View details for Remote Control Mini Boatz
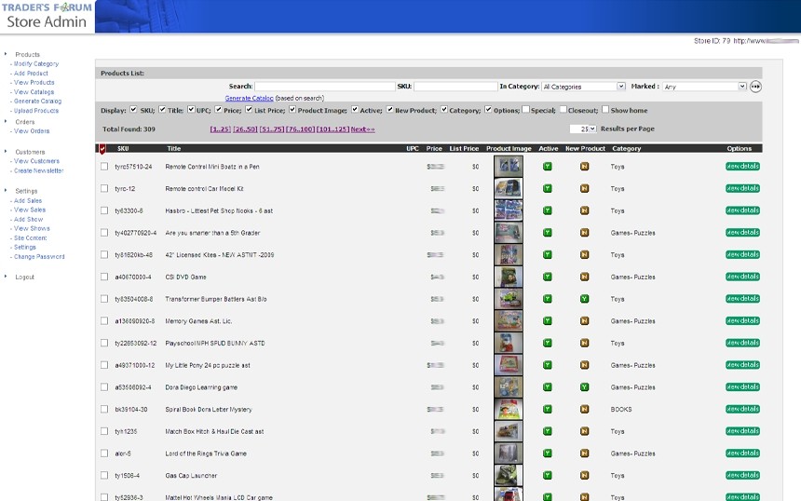This screenshot has width=801, height=501. [742, 167]
